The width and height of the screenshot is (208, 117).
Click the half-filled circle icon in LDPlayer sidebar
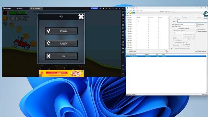point(123,48)
